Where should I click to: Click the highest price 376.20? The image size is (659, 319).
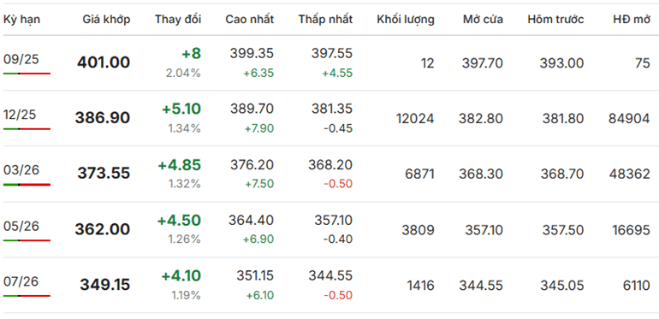tap(252, 164)
